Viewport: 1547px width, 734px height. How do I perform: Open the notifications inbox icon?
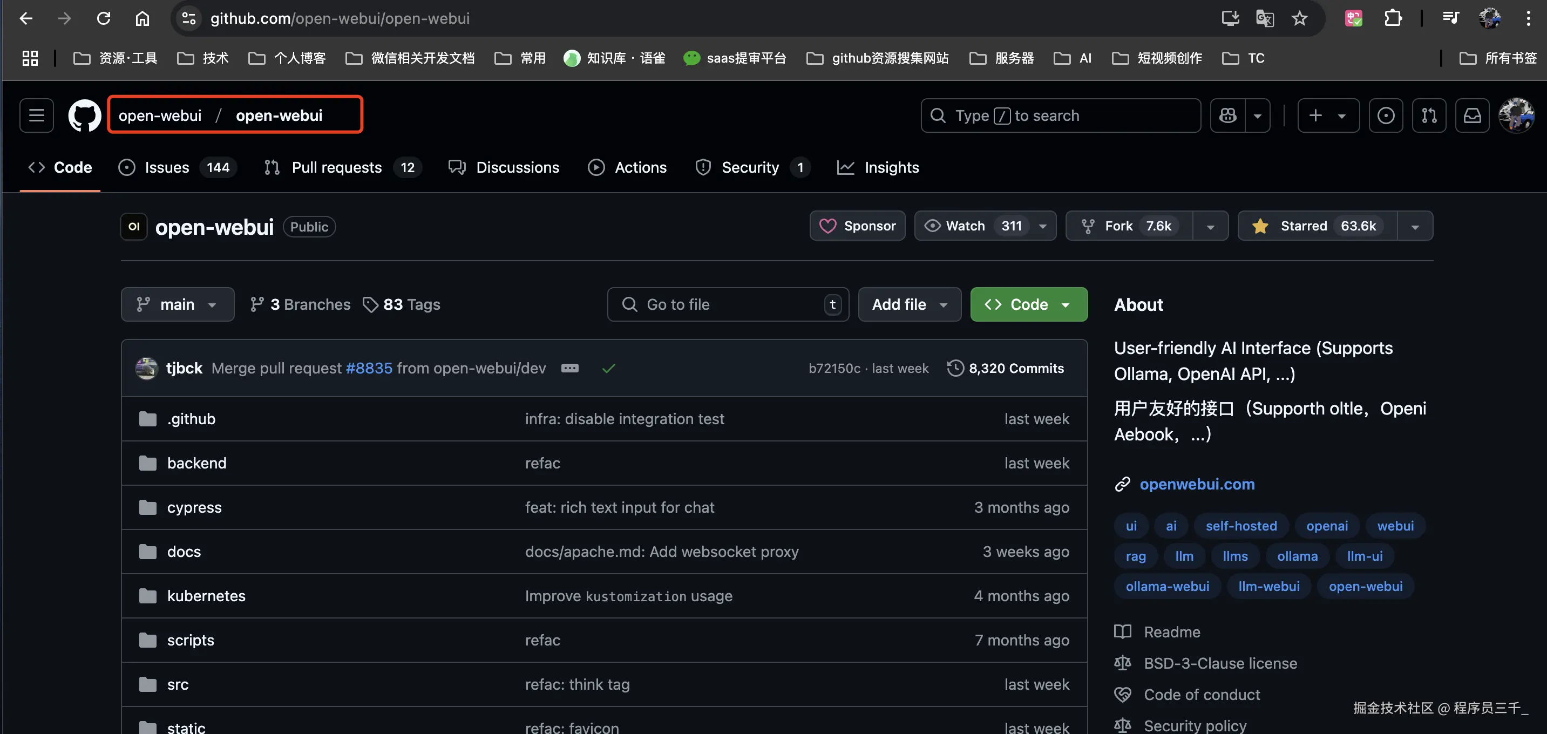pos(1472,115)
